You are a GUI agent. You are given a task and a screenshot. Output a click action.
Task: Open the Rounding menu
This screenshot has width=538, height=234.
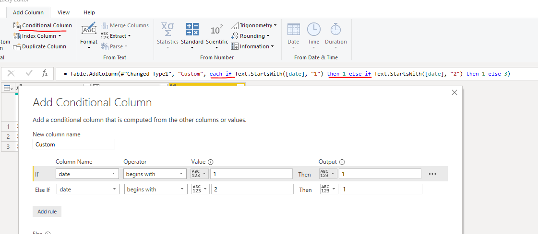[250, 36]
